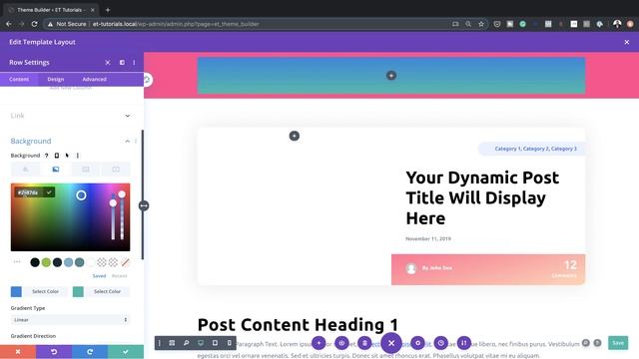Screen dimensions: 639x359
Task: Activate zoom out search view
Action: (187, 343)
